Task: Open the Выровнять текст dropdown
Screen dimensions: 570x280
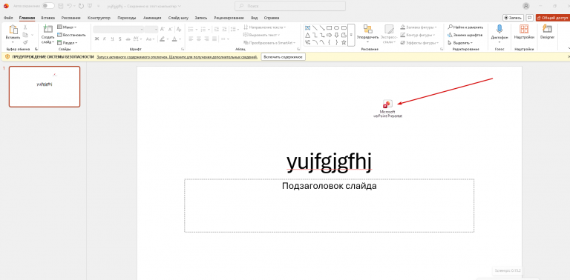Action: 262,35
